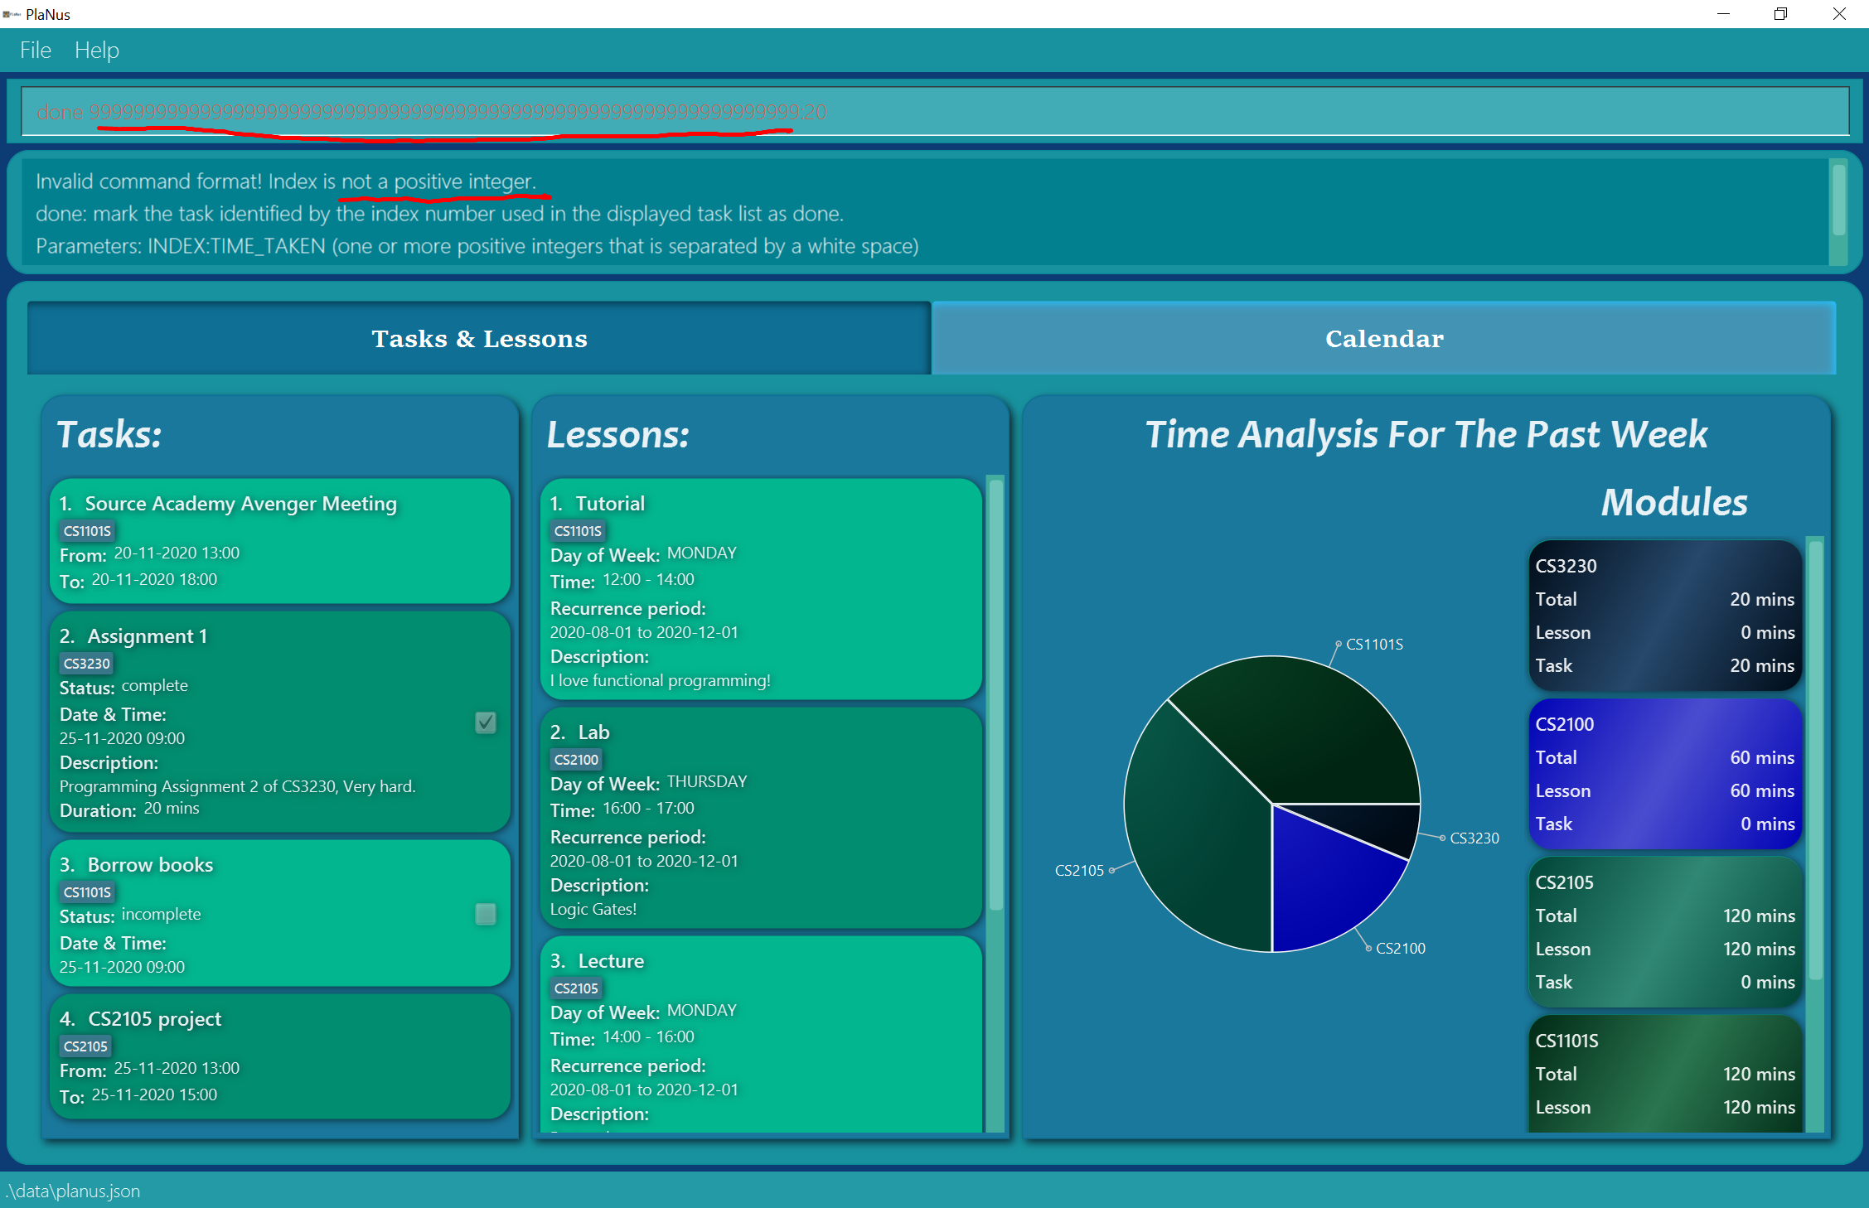Screen dimensions: 1869x1208
Task: Click the Lessons list vertical scrollbar
Action: coord(995,696)
